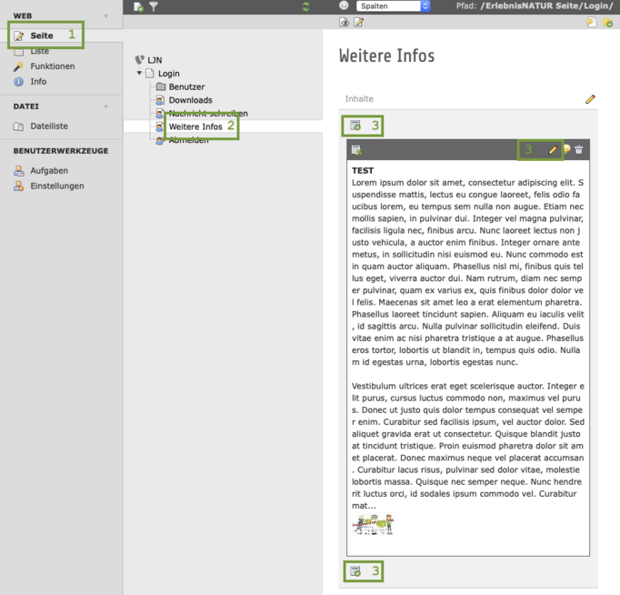
Task: Open the Liste module
Action: pos(39,51)
